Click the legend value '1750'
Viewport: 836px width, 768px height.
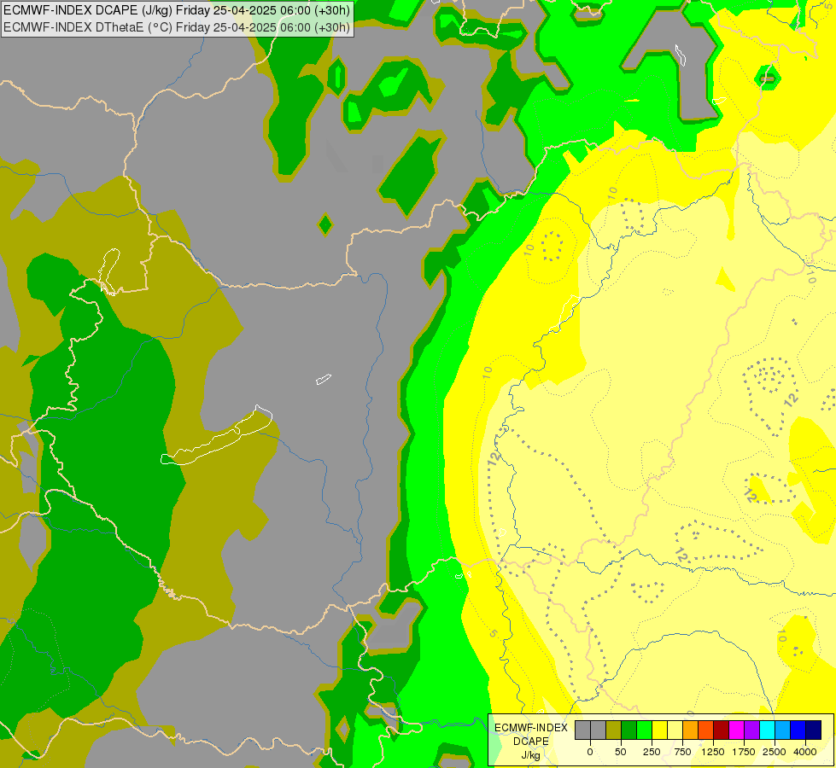(x=744, y=752)
